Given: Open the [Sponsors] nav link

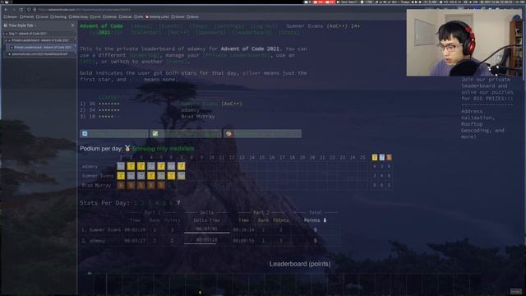Looking at the screenshot, I should point(210,33).
